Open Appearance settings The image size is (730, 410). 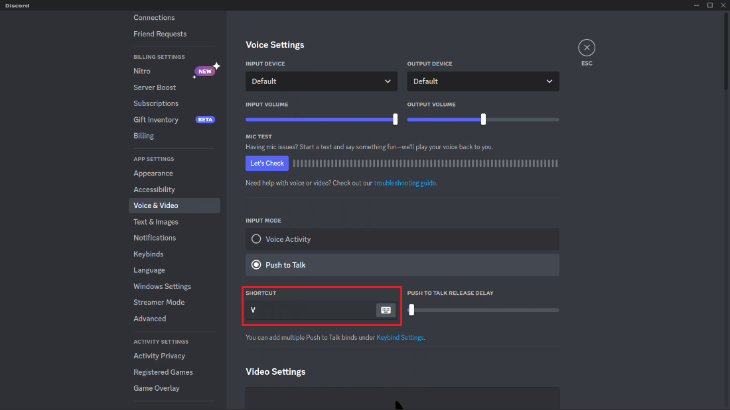[152, 173]
